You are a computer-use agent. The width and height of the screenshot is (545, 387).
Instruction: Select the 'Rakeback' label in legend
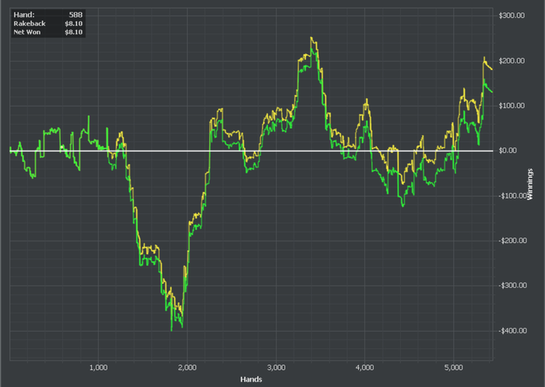click(x=30, y=23)
